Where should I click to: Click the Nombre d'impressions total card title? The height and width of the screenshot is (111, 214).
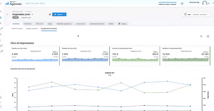pyautogui.click(x=122, y=48)
